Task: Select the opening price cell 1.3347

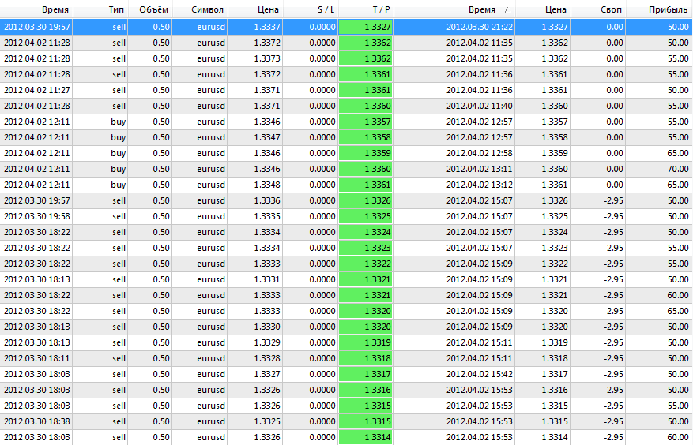Action: [255, 137]
